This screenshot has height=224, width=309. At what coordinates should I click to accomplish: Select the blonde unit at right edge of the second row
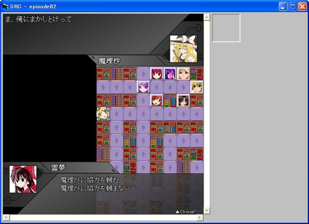coord(197,87)
